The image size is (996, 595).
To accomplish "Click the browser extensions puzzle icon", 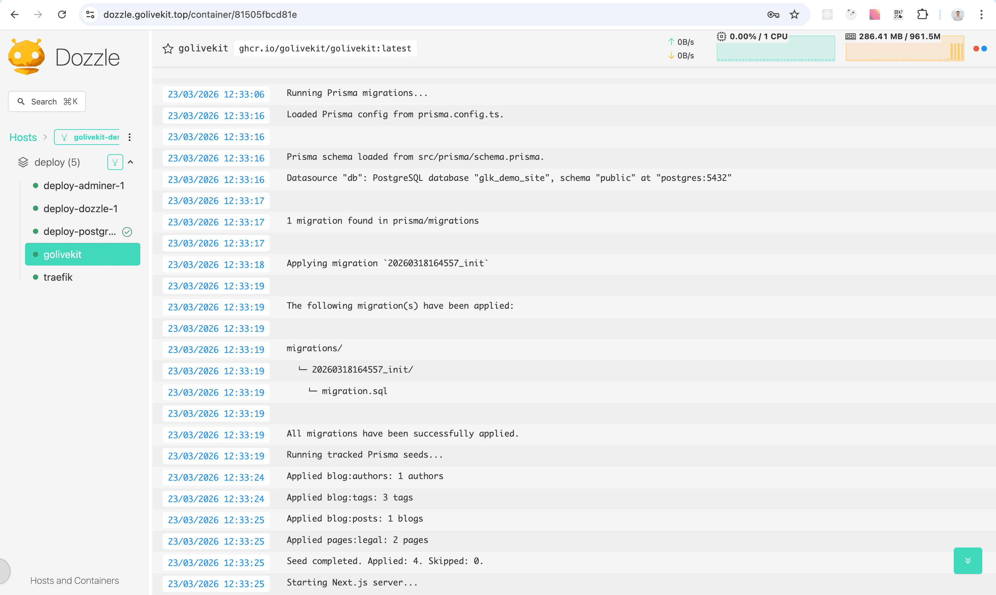I will pos(922,15).
